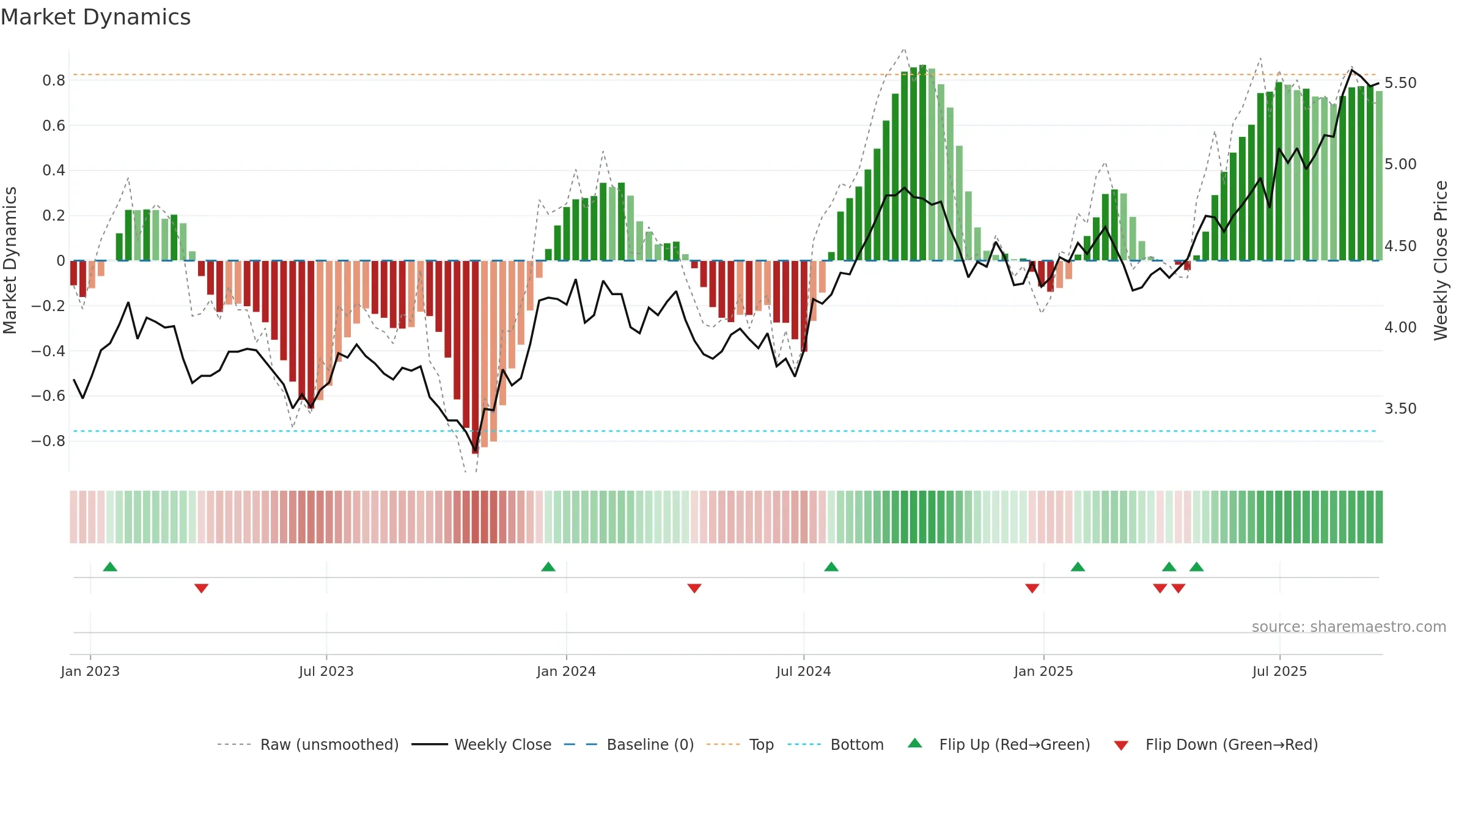Click the −0.8 left axis tick

point(48,441)
